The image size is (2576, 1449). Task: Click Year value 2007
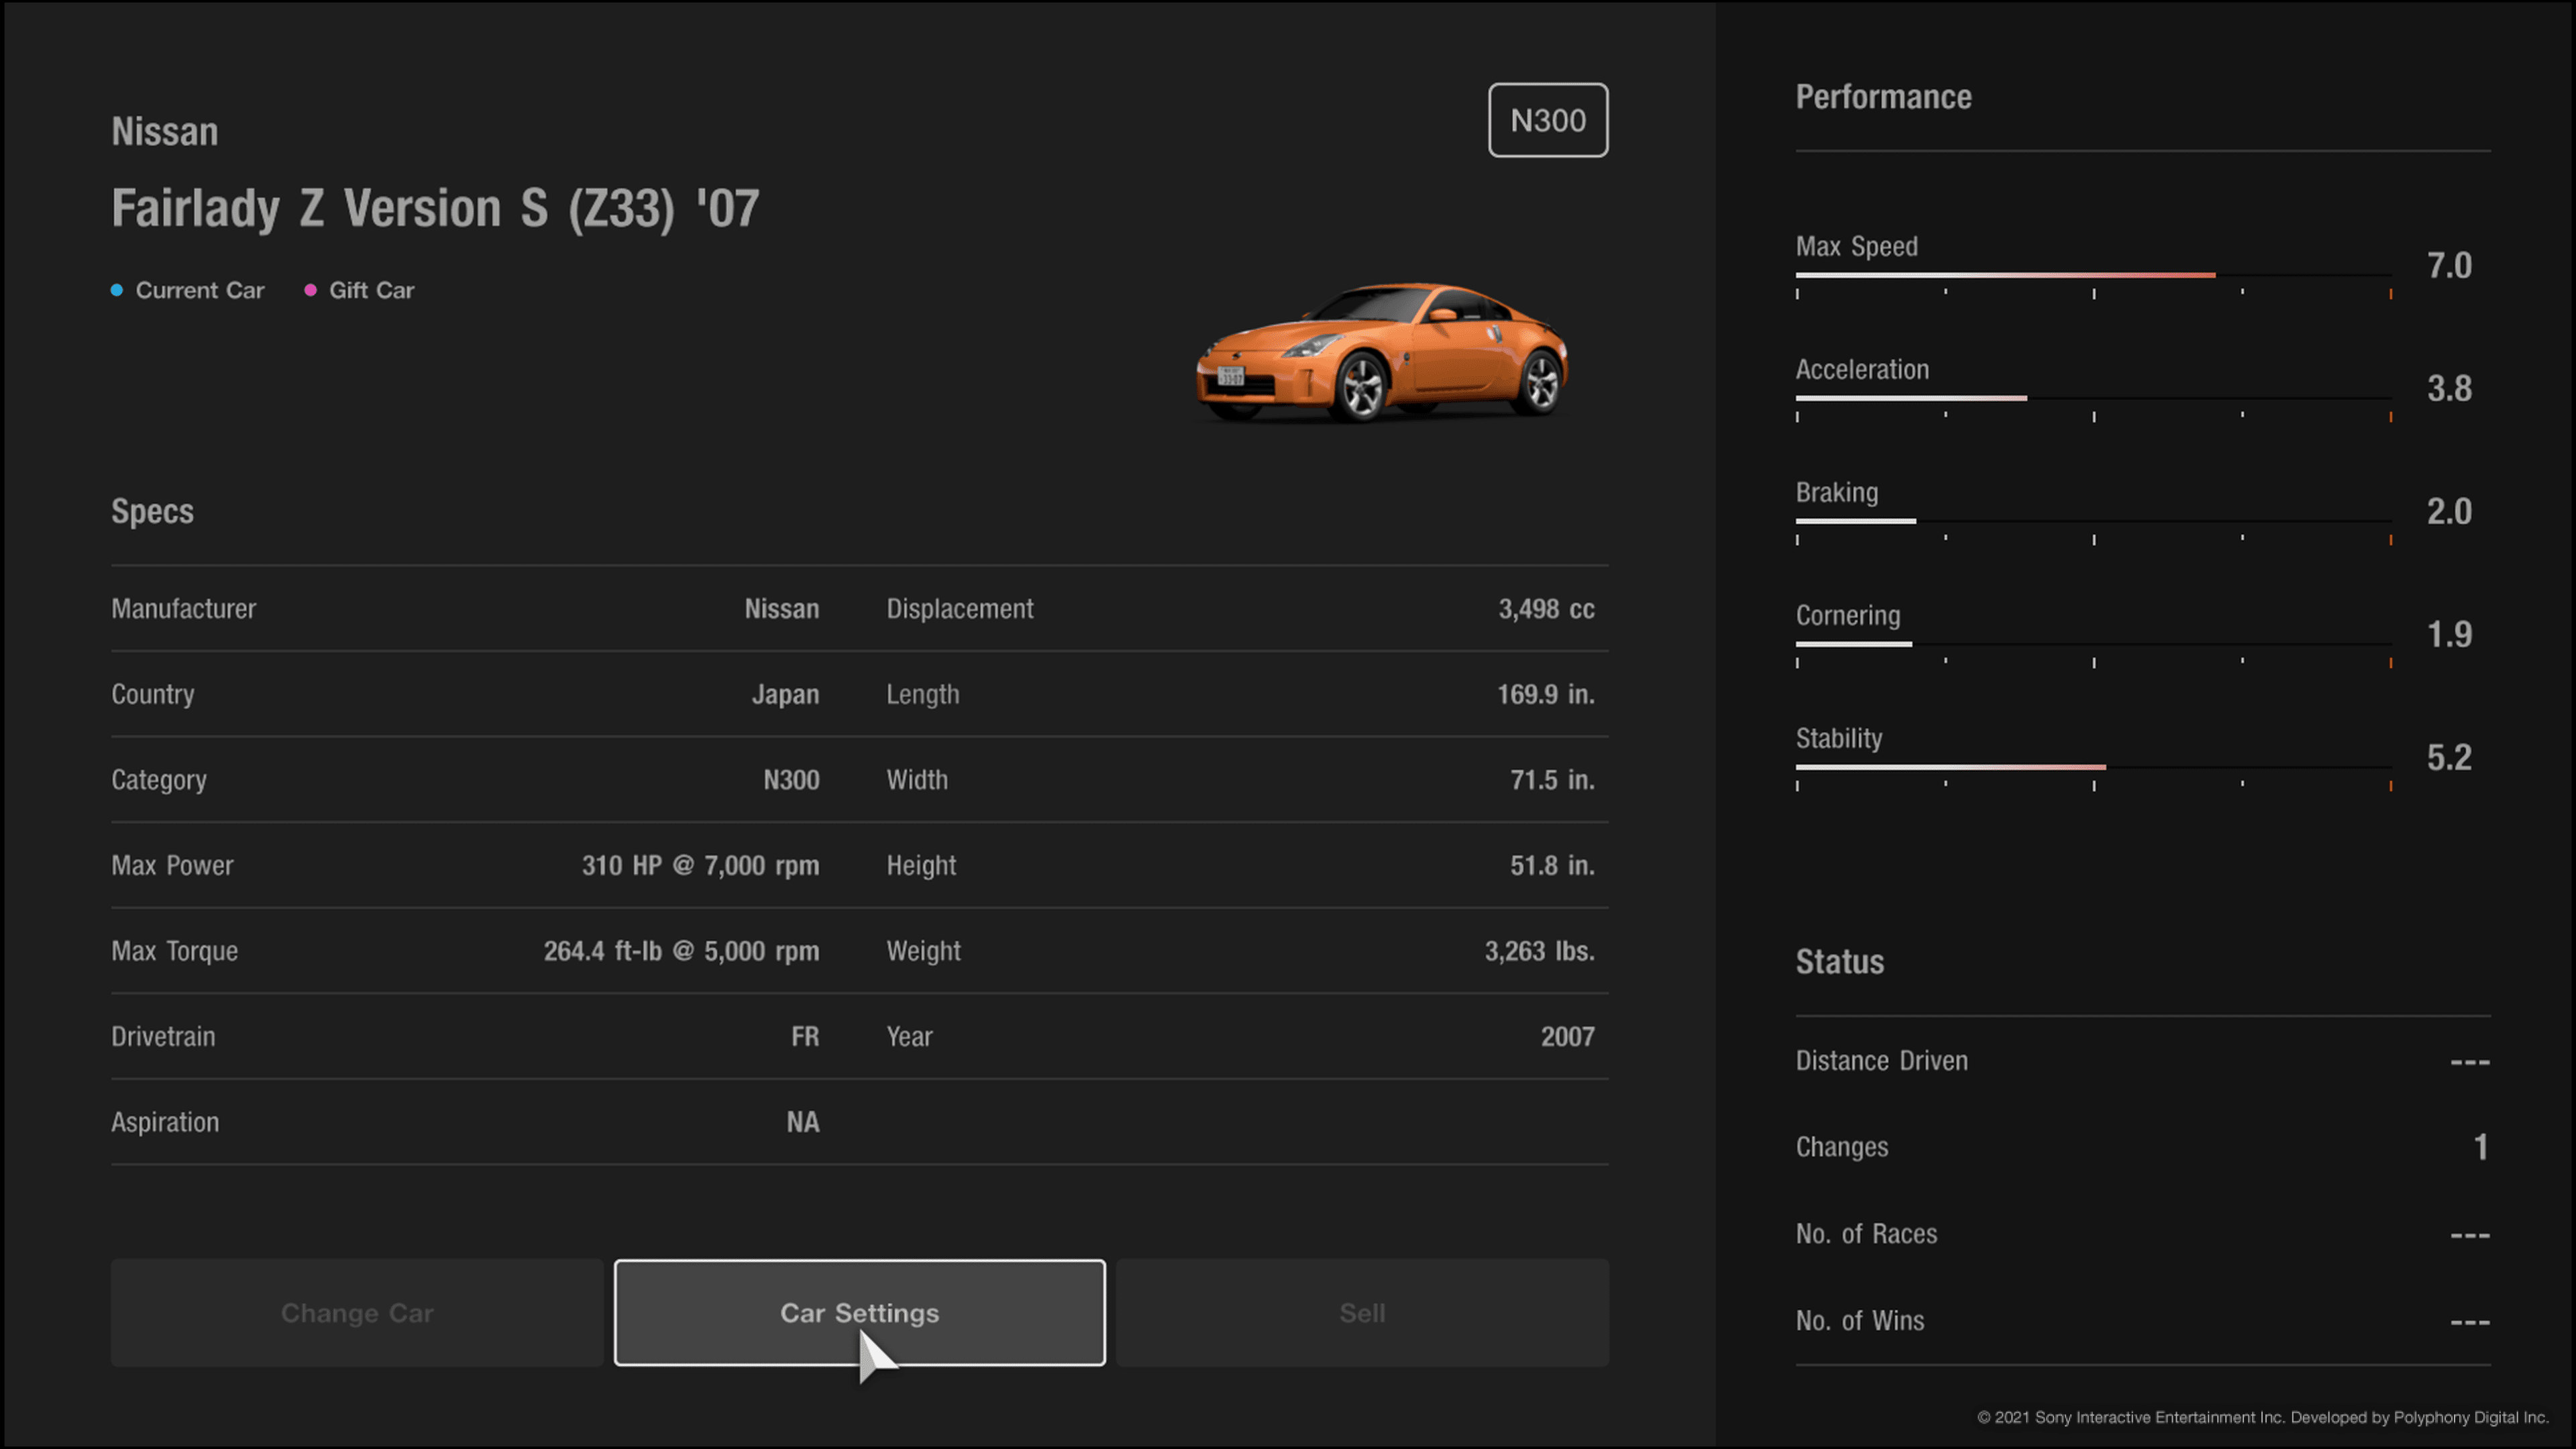[x=1567, y=1037]
